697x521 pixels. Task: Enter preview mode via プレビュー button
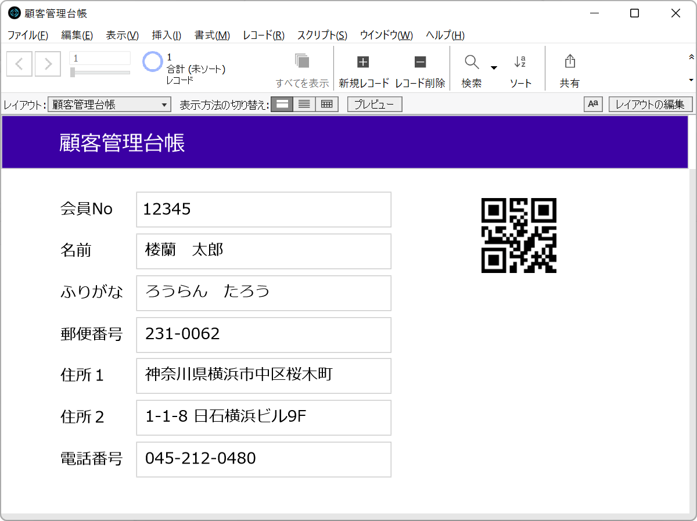pos(374,104)
